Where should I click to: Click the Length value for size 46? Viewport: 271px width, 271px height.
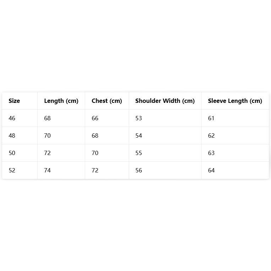[x=48, y=118]
